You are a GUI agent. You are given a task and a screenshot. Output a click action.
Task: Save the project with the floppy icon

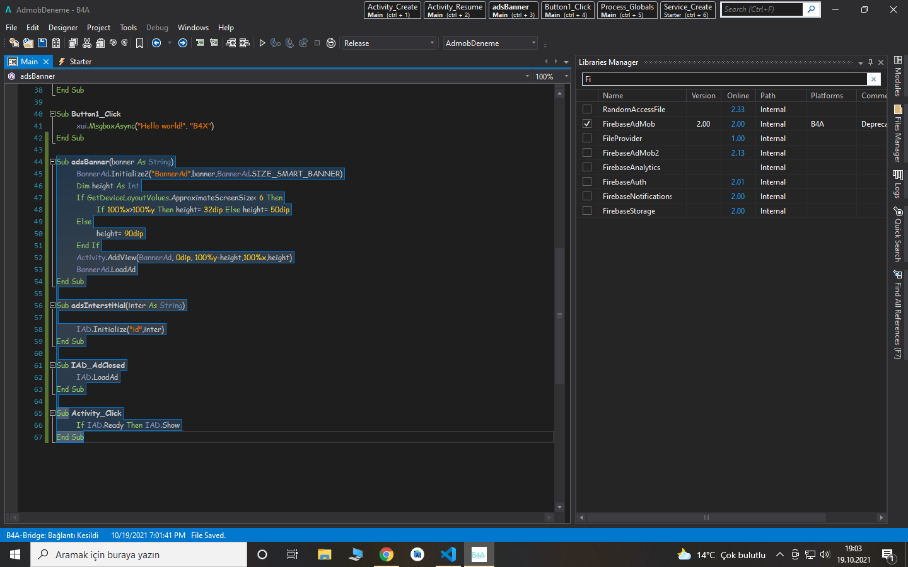point(42,43)
